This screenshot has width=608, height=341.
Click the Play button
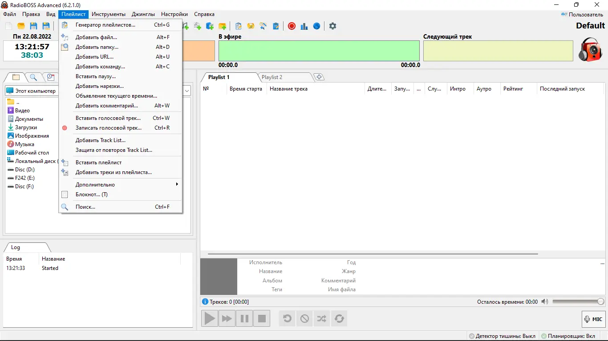click(210, 318)
